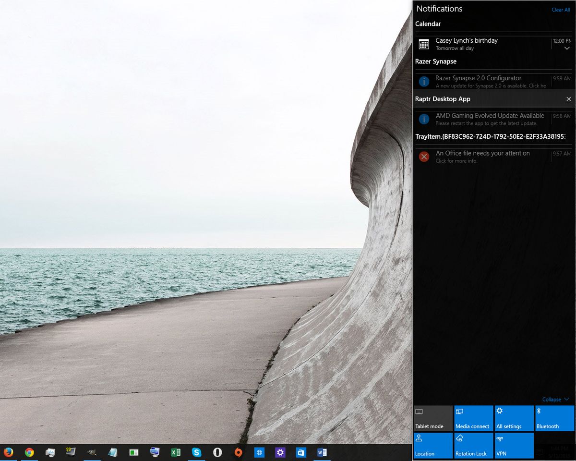The image size is (576, 461).
Task: Launch Skype from the taskbar
Action: coord(197,452)
